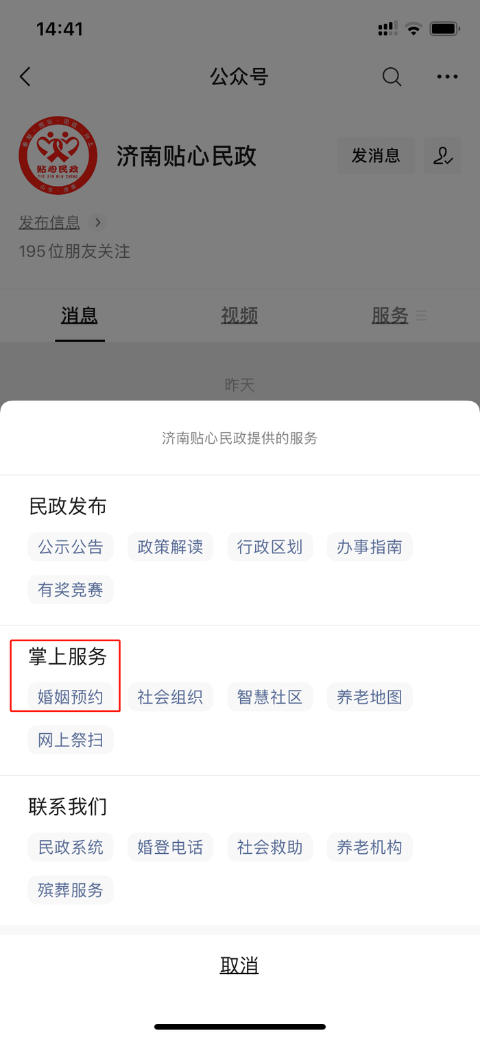Tap 取消 to dismiss the services sheet
Viewport: 480px width, 1039px height.
pyautogui.click(x=239, y=965)
